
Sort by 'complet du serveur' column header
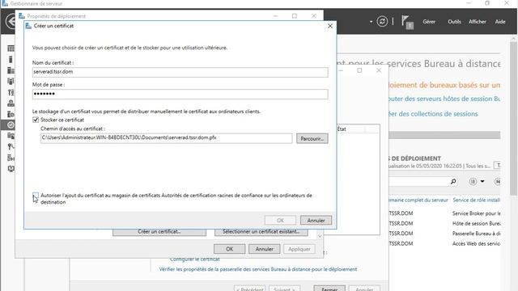tap(418, 200)
